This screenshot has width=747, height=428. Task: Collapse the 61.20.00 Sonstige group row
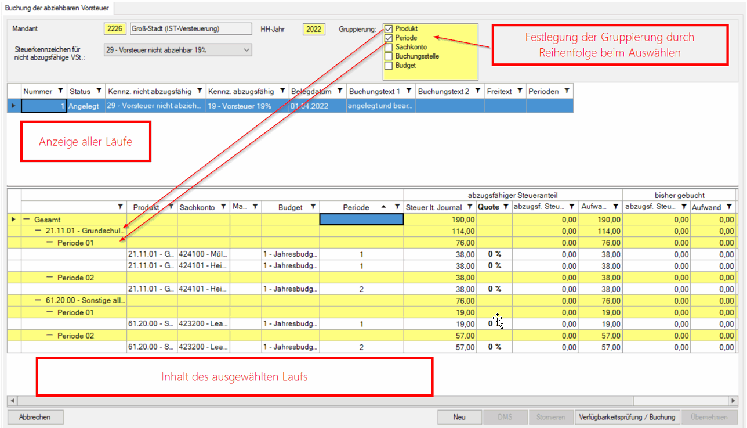38,301
